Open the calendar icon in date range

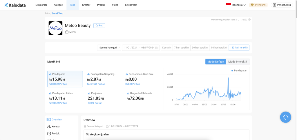[x=156, y=48]
